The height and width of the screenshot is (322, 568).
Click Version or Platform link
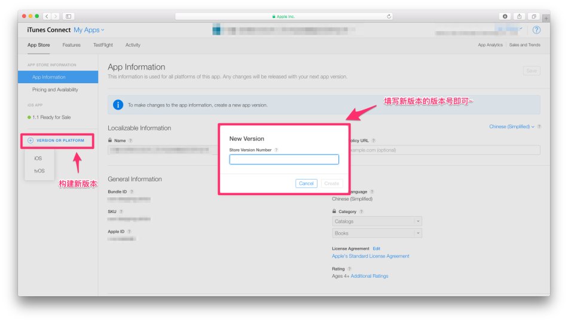pyautogui.click(x=60, y=140)
